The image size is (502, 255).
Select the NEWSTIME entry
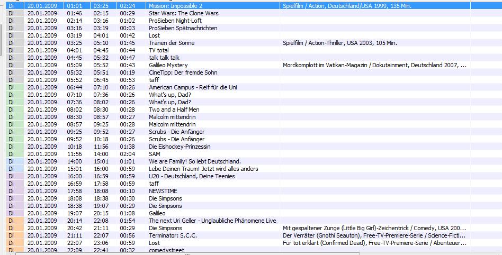coord(163,191)
